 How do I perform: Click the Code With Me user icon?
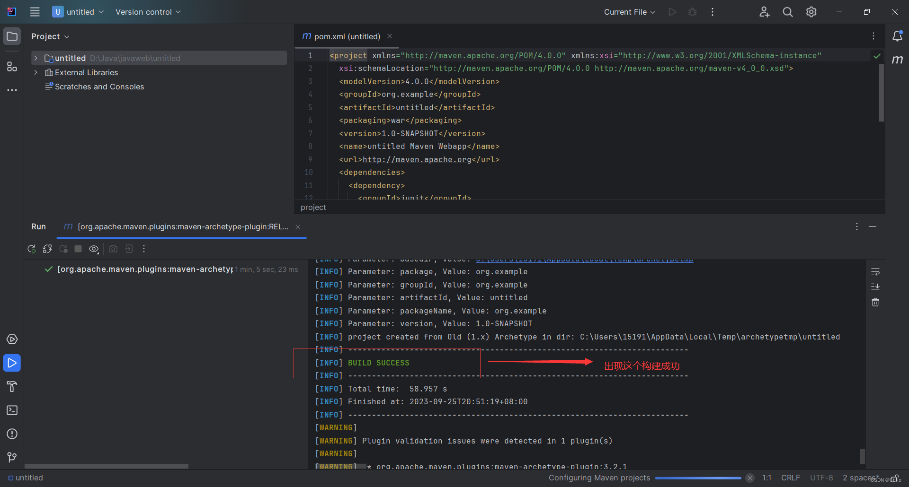[764, 12]
